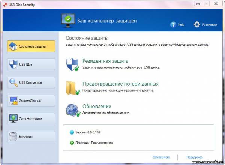Click the magnifier icon beside USB Сканир-ние
The width and height of the screenshot is (225, 165).
coord(13,82)
